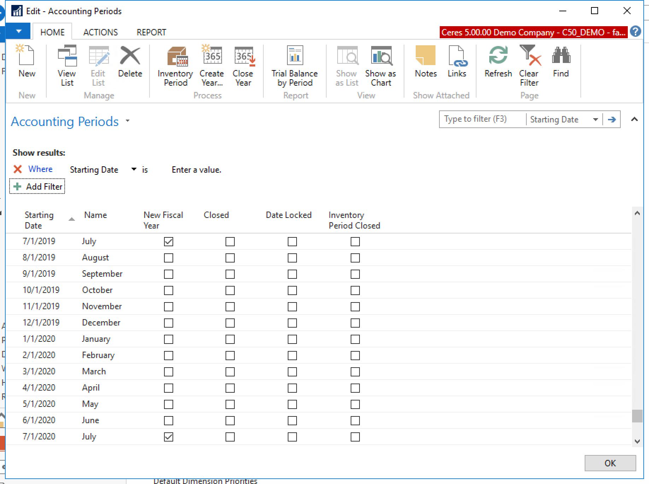649x484 pixels.
Task: Expand the Accounting Periods title dropdown
Action: click(x=128, y=121)
